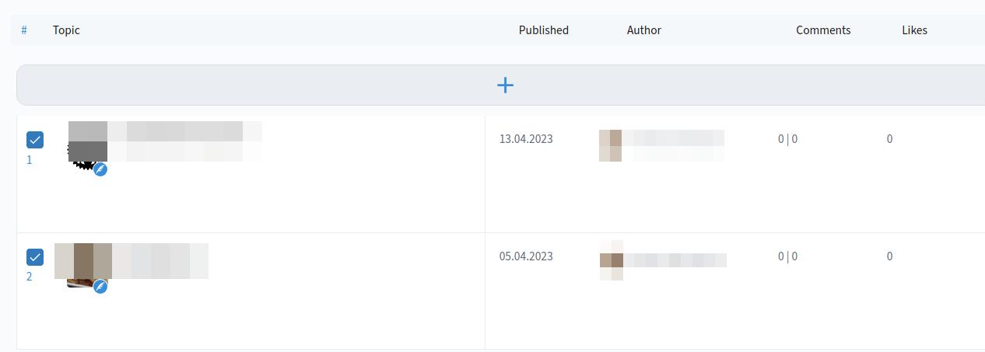Viewport: 985px width, 352px height.
Task: Click the comments count in the first row
Action: click(x=787, y=139)
